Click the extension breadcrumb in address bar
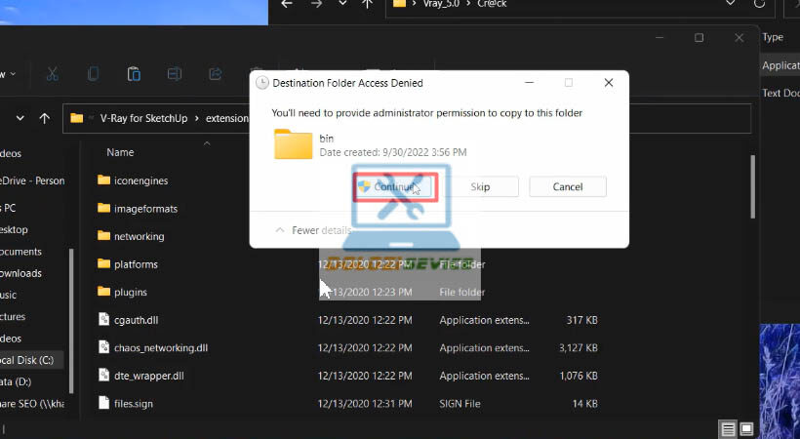This screenshot has height=439, width=800. 227,118
